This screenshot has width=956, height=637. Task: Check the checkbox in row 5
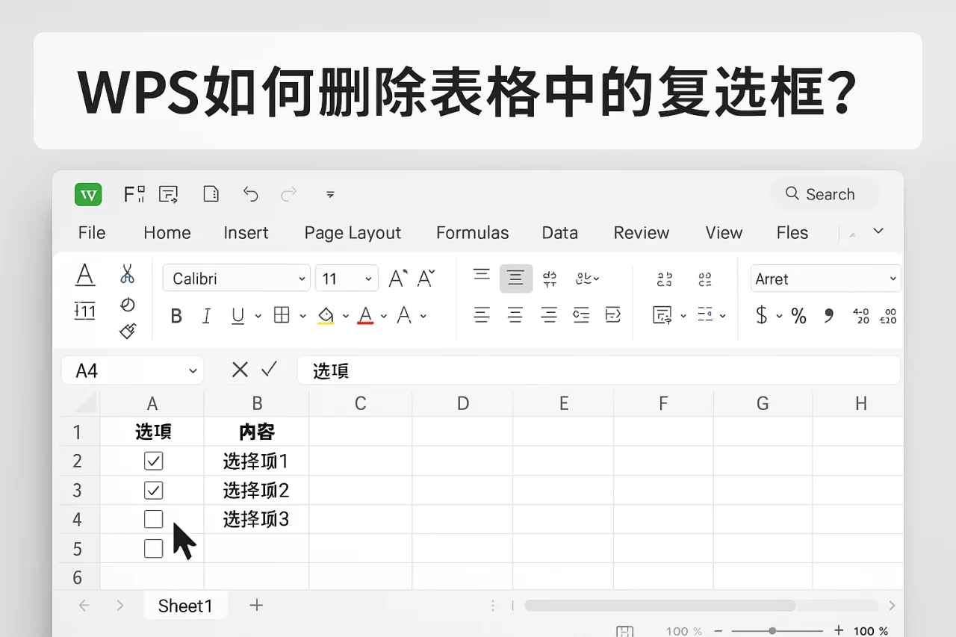click(x=153, y=548)
